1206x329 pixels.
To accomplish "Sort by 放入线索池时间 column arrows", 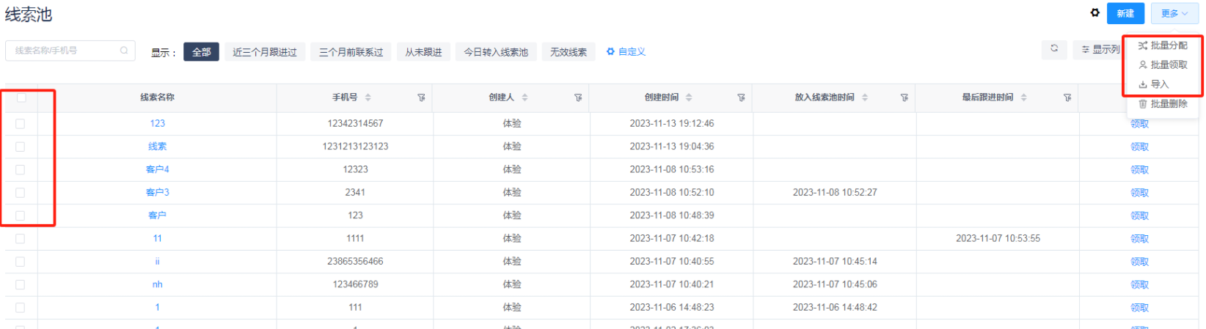I will pos(865,97).
